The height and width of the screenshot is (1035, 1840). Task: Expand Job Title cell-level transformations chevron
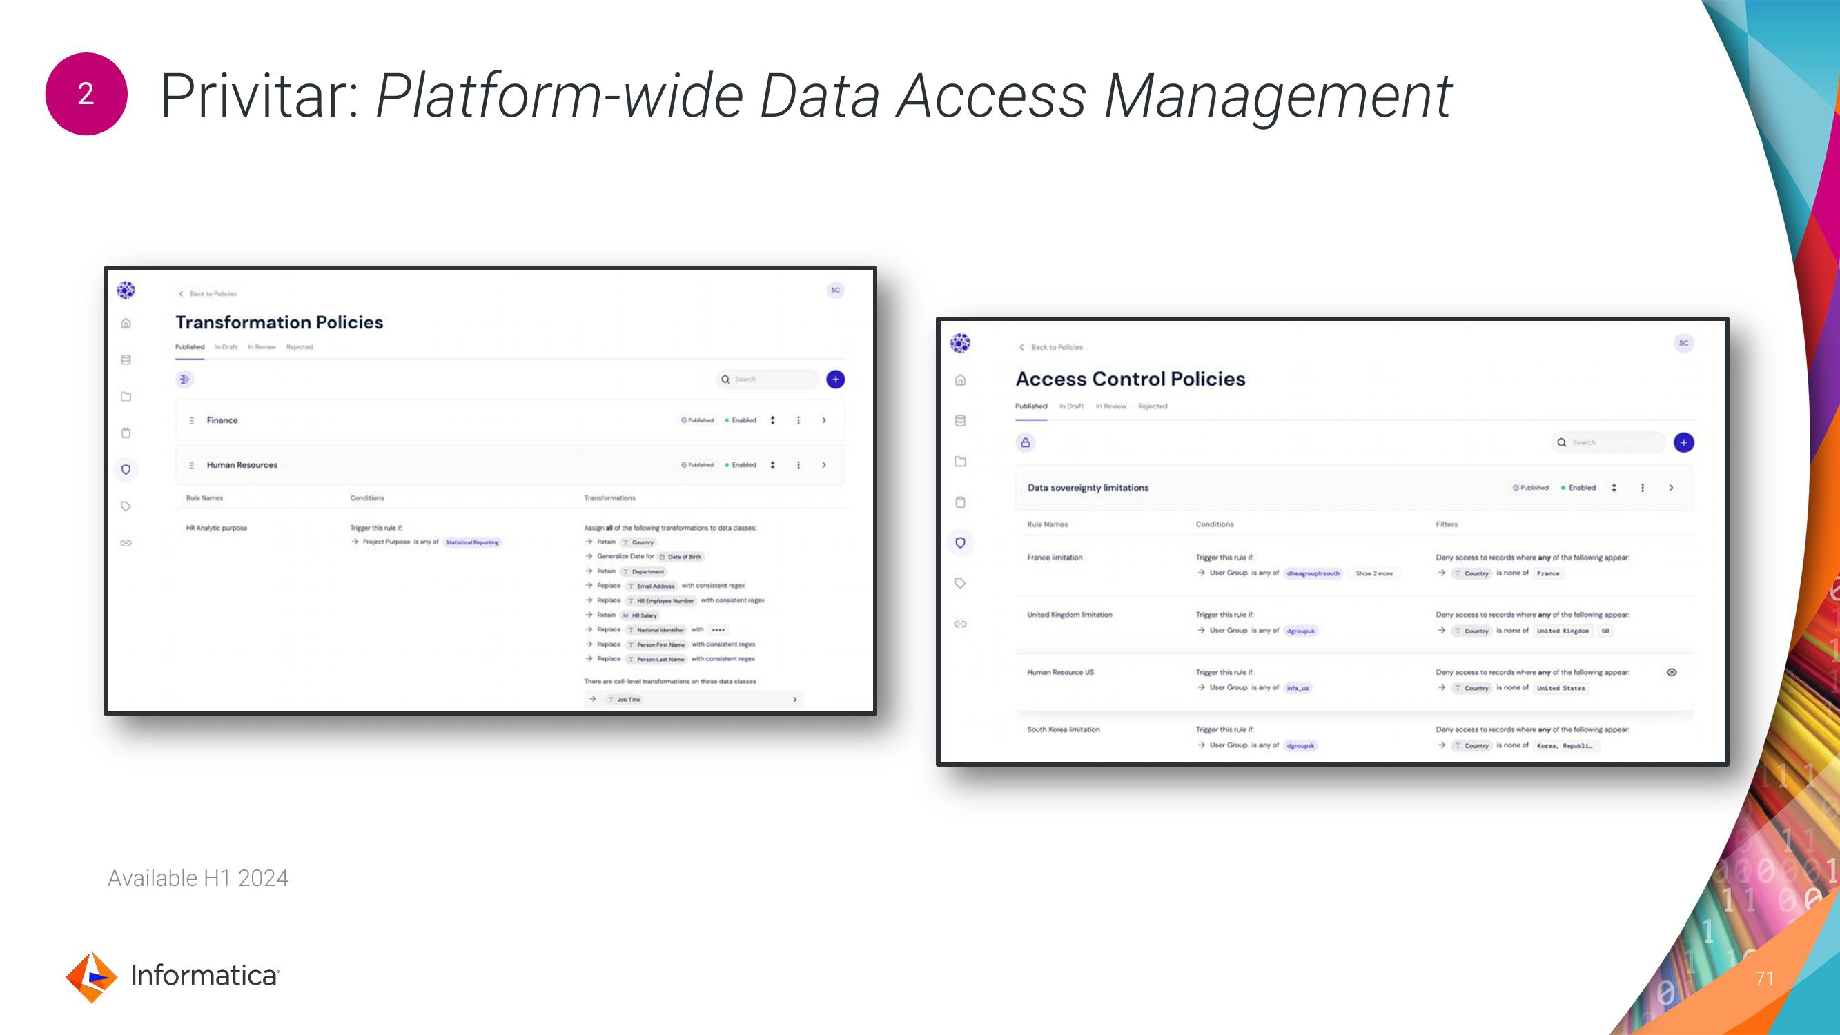point(795,699)
